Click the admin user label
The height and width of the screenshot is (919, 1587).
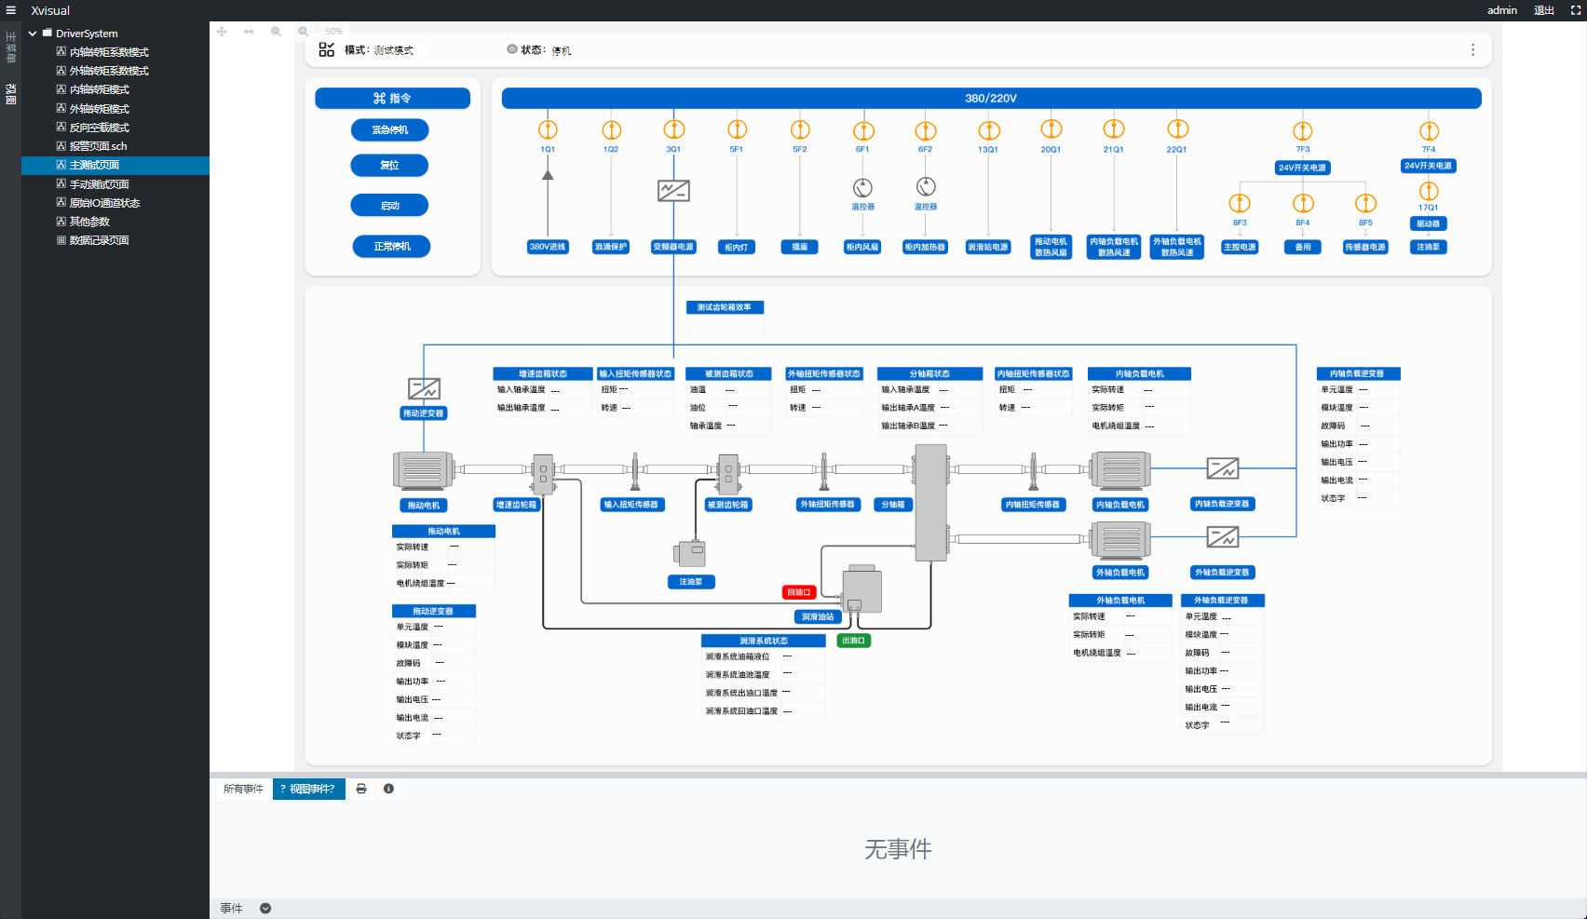click(x=1502, y=10)
